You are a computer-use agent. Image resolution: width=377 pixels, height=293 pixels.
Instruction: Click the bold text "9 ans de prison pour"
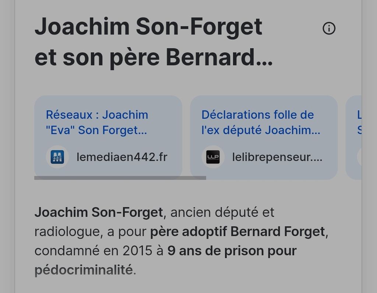(x=232, y=251)
